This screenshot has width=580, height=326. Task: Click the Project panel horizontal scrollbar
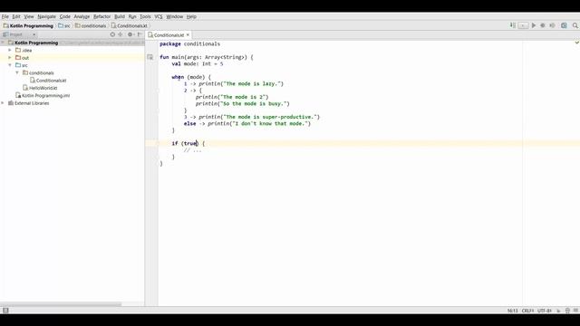(61, 304)
